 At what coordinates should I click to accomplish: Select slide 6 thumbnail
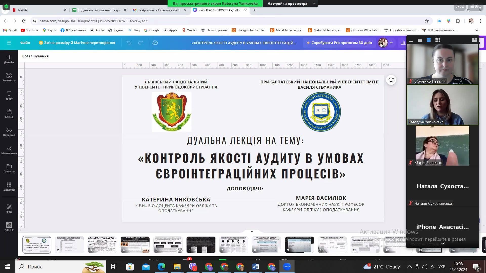coord(201,244)
